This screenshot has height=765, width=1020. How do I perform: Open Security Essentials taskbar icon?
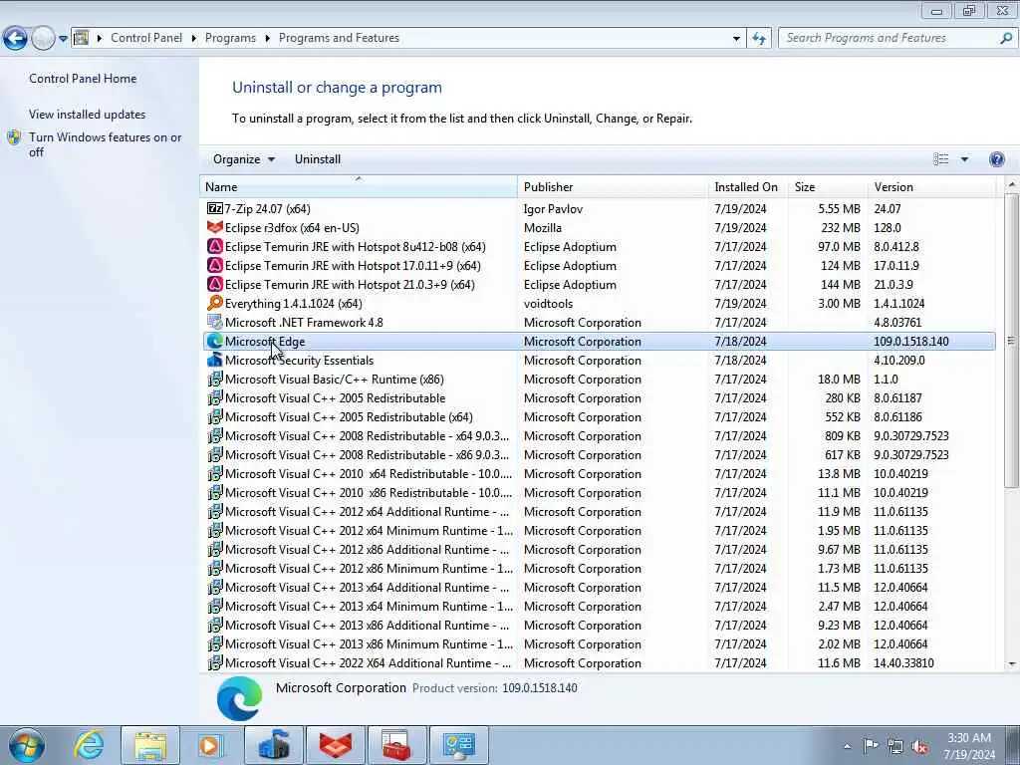click(274, 745)
